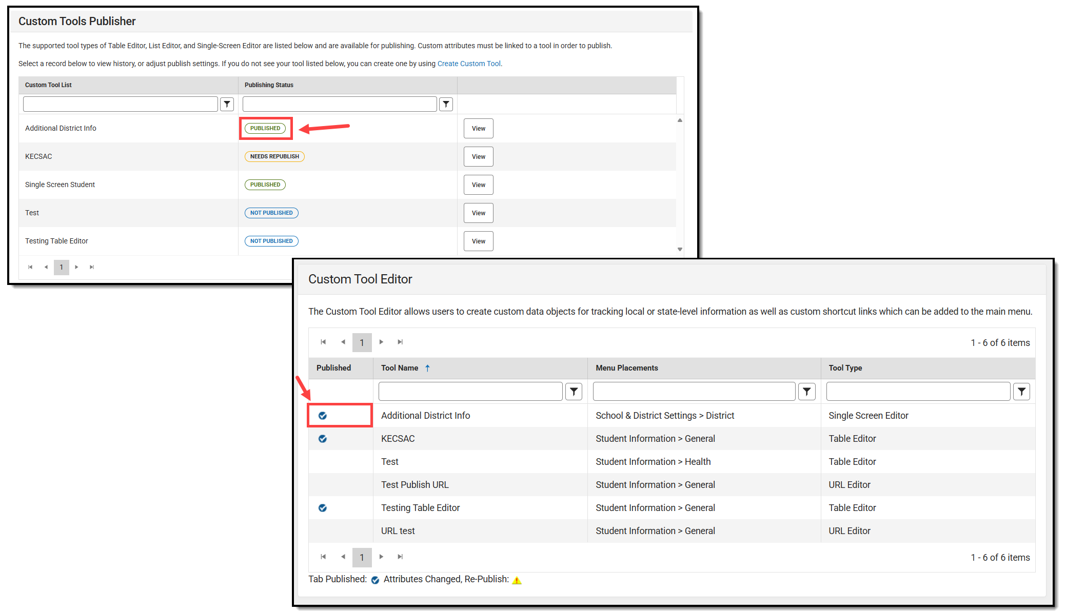Open the Publishing Status filter icon

coord(446,104)
